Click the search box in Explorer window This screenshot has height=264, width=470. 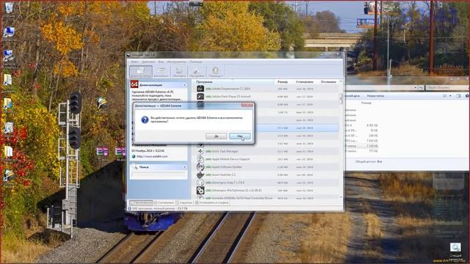point(446,87)
